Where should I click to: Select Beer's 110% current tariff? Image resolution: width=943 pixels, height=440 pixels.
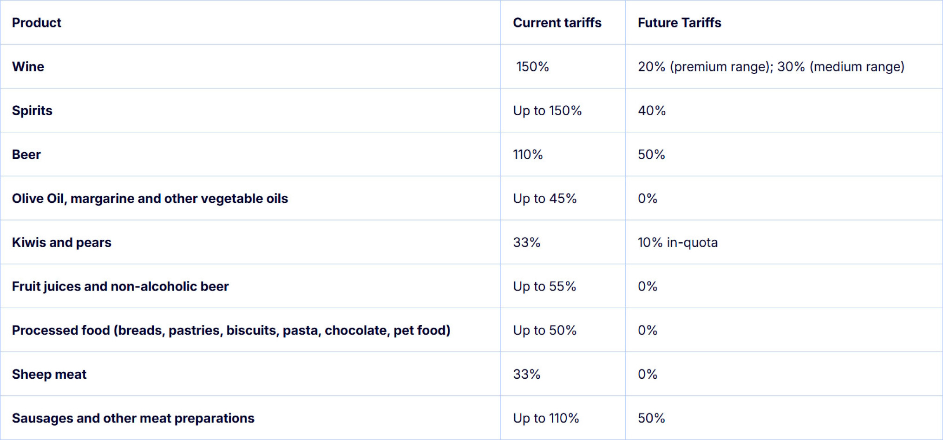point(528,155)
